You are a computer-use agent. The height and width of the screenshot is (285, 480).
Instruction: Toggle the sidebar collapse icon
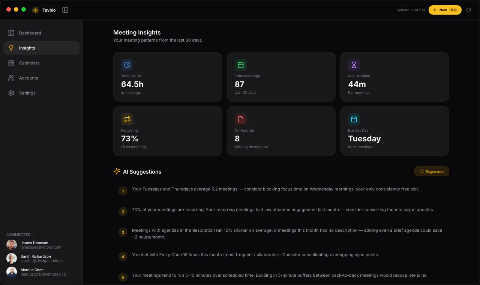click(65, 10)
